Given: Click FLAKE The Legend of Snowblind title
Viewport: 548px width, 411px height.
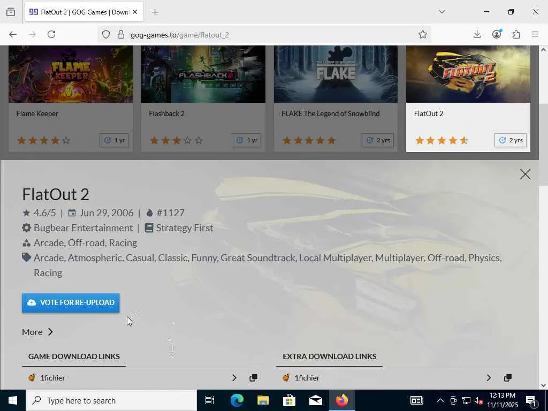Looking at the screenshot, I should 330,113.
